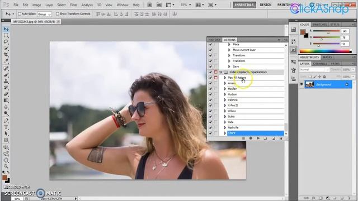The height and width of the screenshot is (201, 358).
Task: Open the File menu
Action: pos(16,5)
